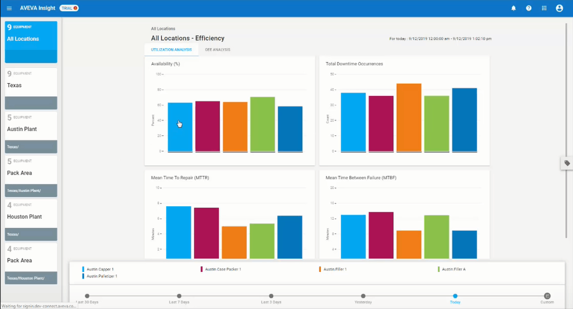Click the Austin Filler 1 legend entry
573x309 pixels.
pos(335,269)
